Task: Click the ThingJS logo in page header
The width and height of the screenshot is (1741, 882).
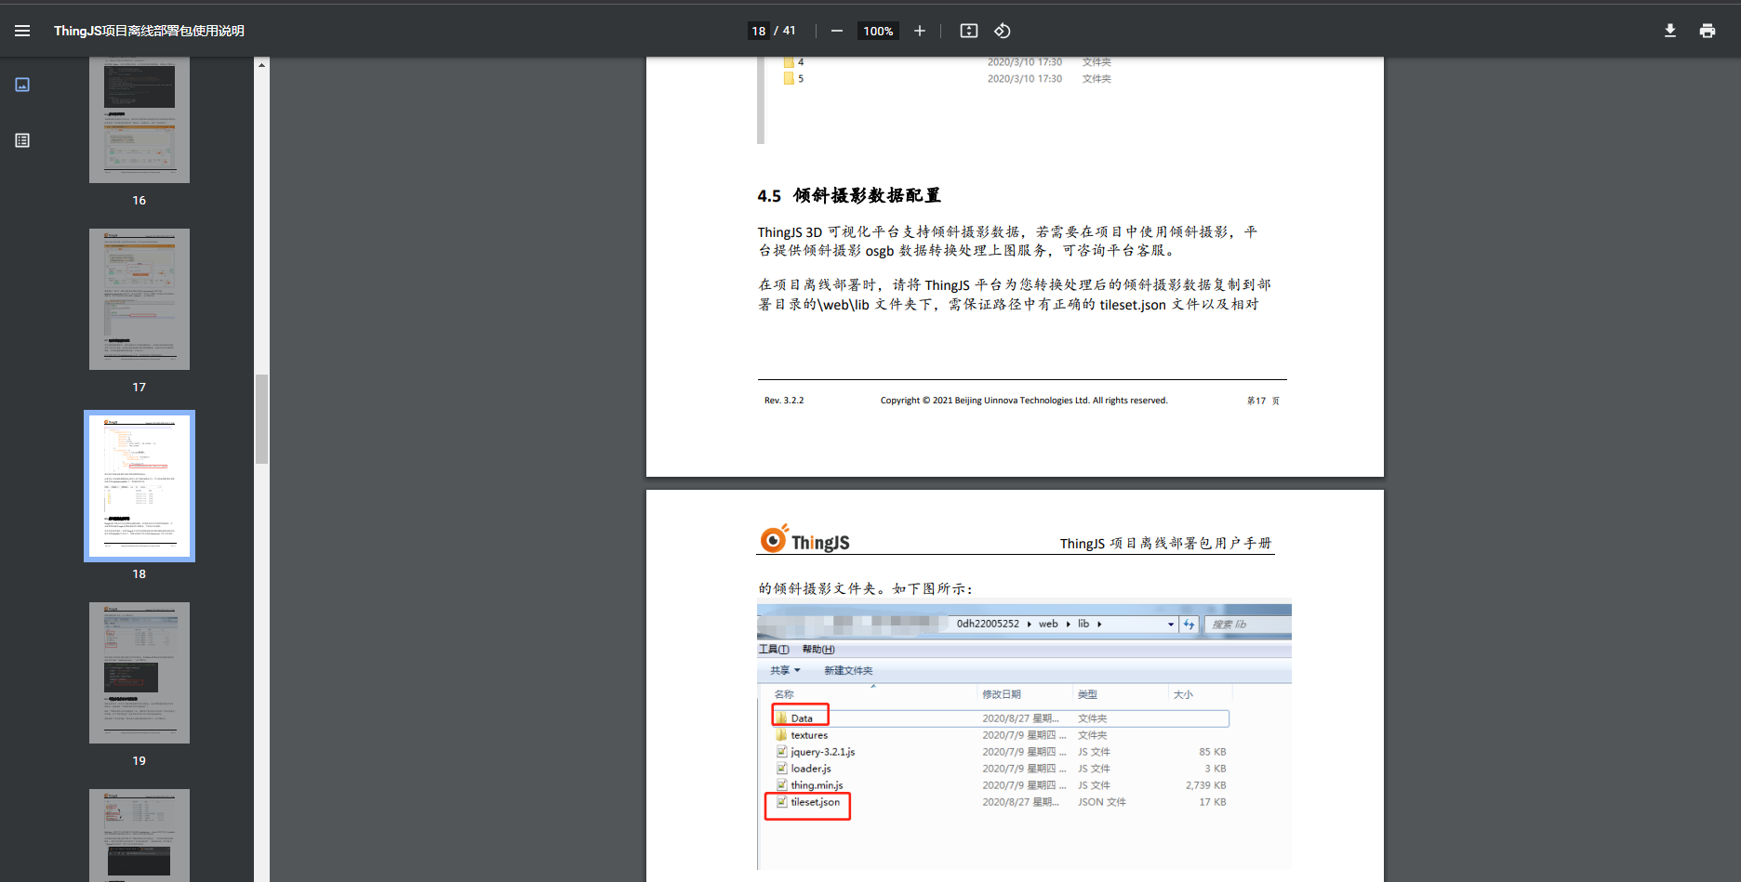Action: coord(804,539)
